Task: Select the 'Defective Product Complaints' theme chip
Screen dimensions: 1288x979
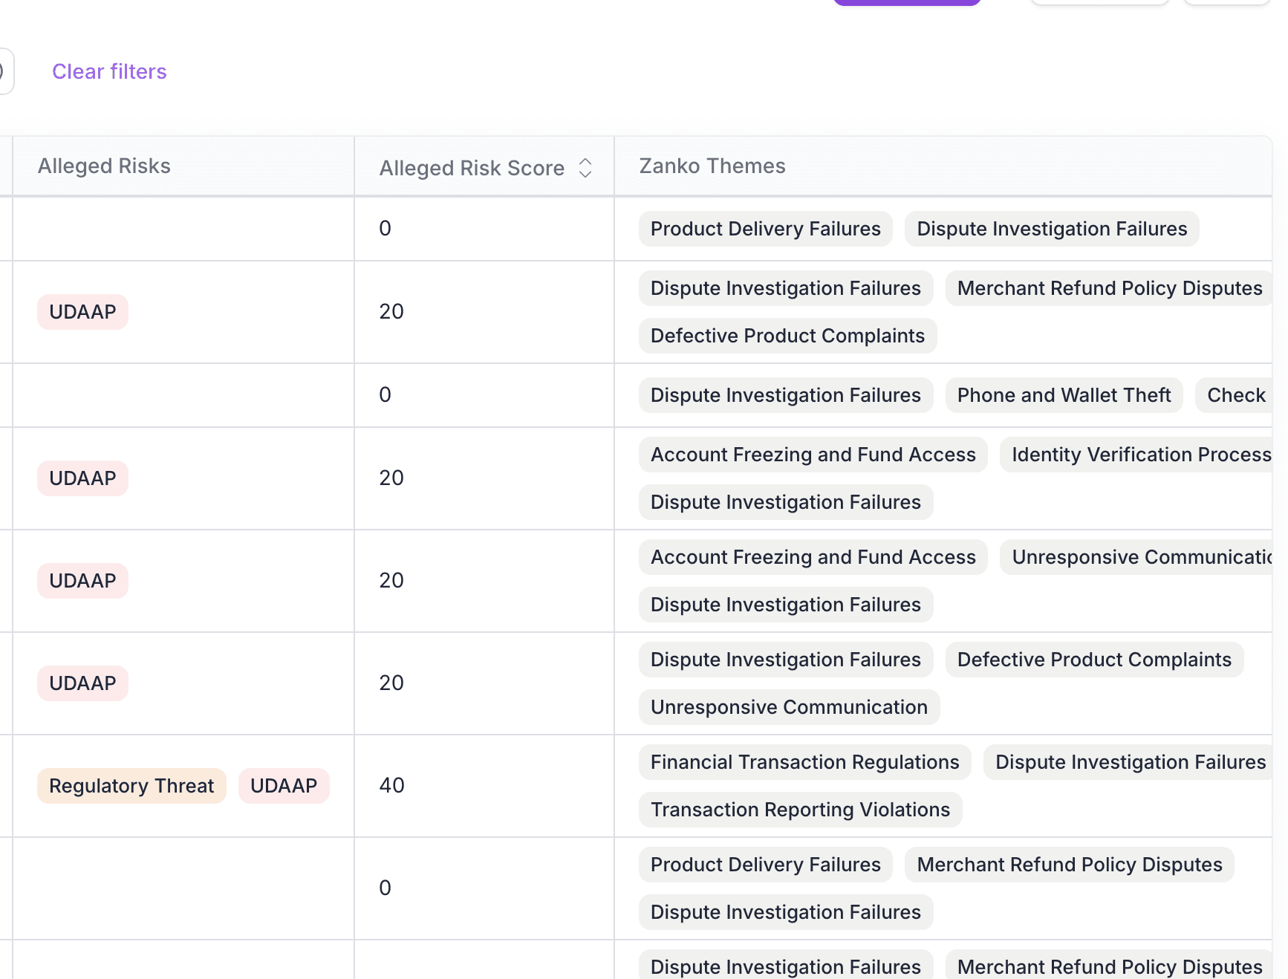Action: point(787,336)
